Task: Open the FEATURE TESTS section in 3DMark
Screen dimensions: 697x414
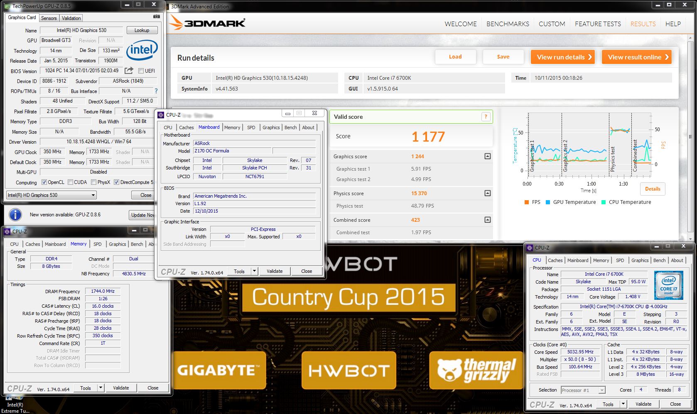Action: point(598,24)
